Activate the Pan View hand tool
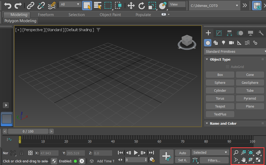Image resolution: width=266 pixels, height=165 pixels. [x=243, y=160]
